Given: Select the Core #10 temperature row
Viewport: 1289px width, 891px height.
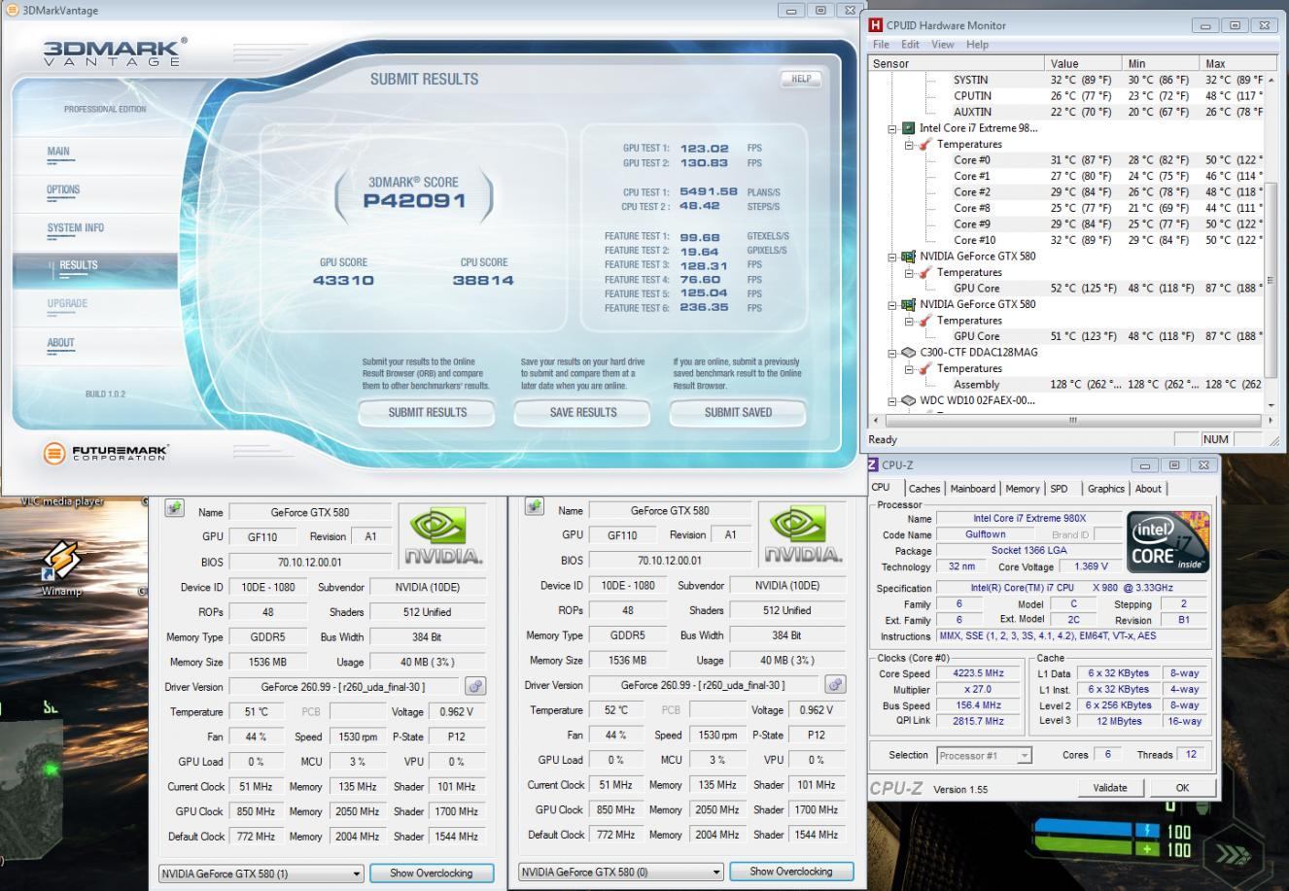Looking at the screenshot, I should pyautogui.click(x=1066, y=240).
